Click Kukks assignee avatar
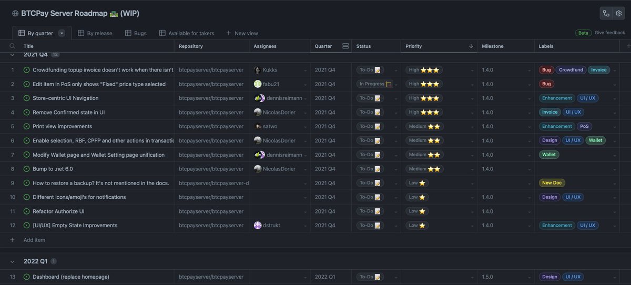Image resolution: width=631 pixels, height=285 pixels. tap(258, 70)
